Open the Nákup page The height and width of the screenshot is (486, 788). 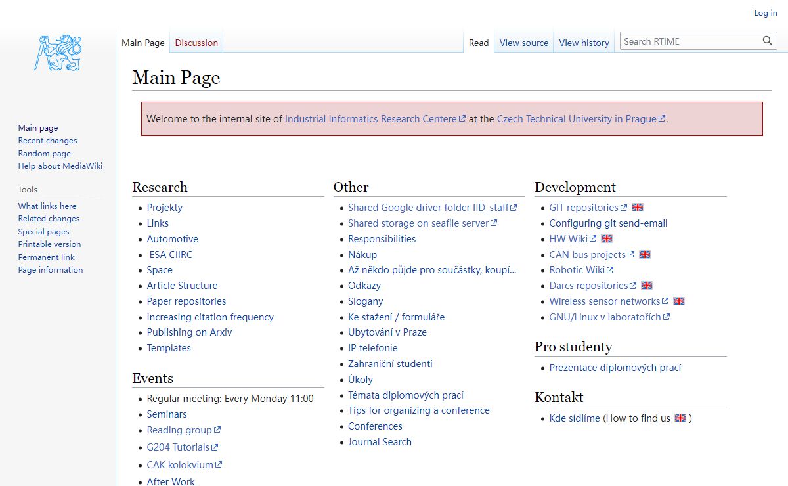[362, 255]
